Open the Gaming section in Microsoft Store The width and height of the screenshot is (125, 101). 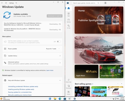(68, 21)
